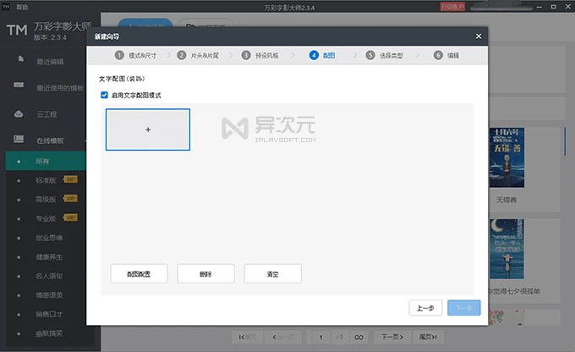Click the plus icon to add an image
This screenshot has height=352, width=575.
[148, 129]
